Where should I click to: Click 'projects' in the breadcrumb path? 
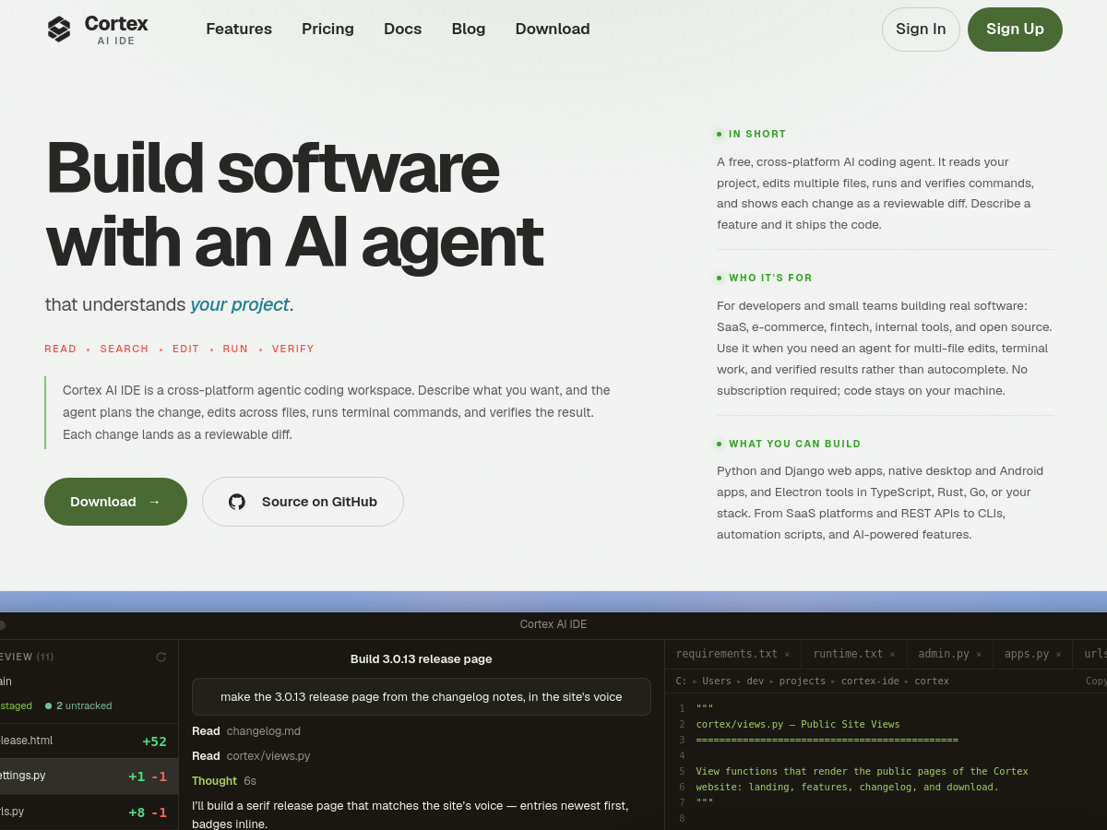802,681
